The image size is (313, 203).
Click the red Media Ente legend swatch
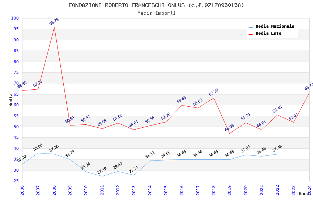(x=250, y=34)
